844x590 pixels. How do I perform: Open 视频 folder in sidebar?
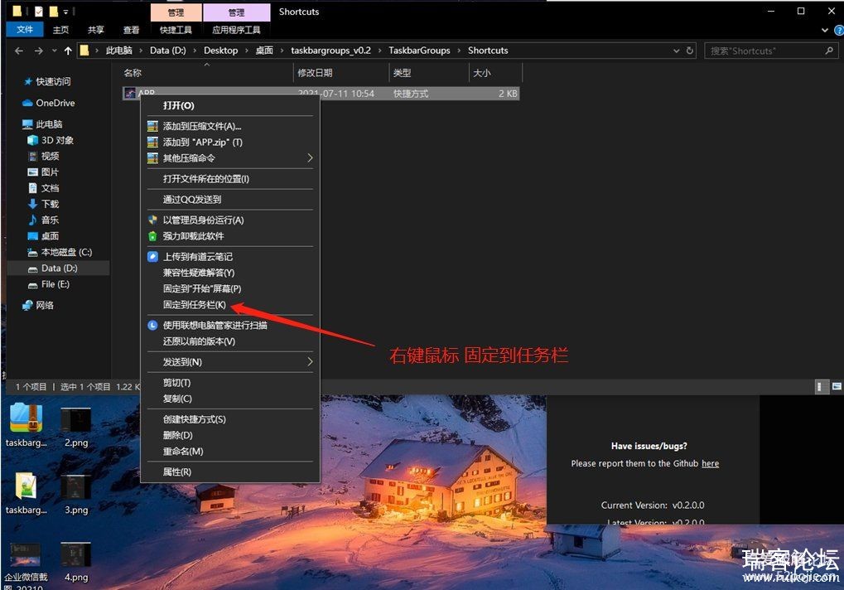43,156
